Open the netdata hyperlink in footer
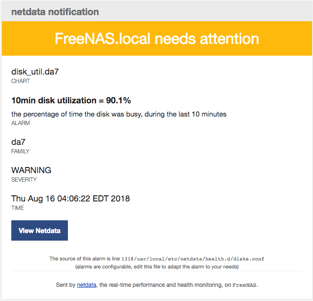This screenshot has width=313, height=301. point(86,284)
